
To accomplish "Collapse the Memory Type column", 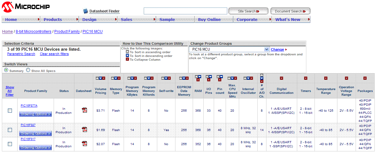I will 119,78.
